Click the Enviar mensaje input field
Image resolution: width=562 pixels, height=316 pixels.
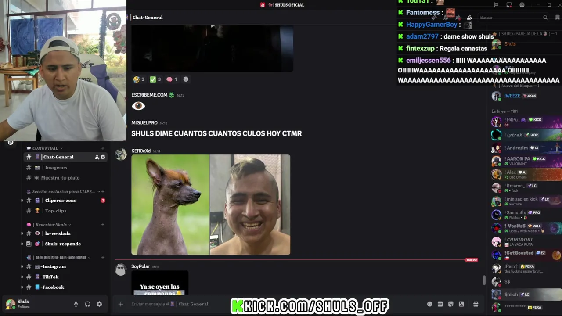point(277,304)
